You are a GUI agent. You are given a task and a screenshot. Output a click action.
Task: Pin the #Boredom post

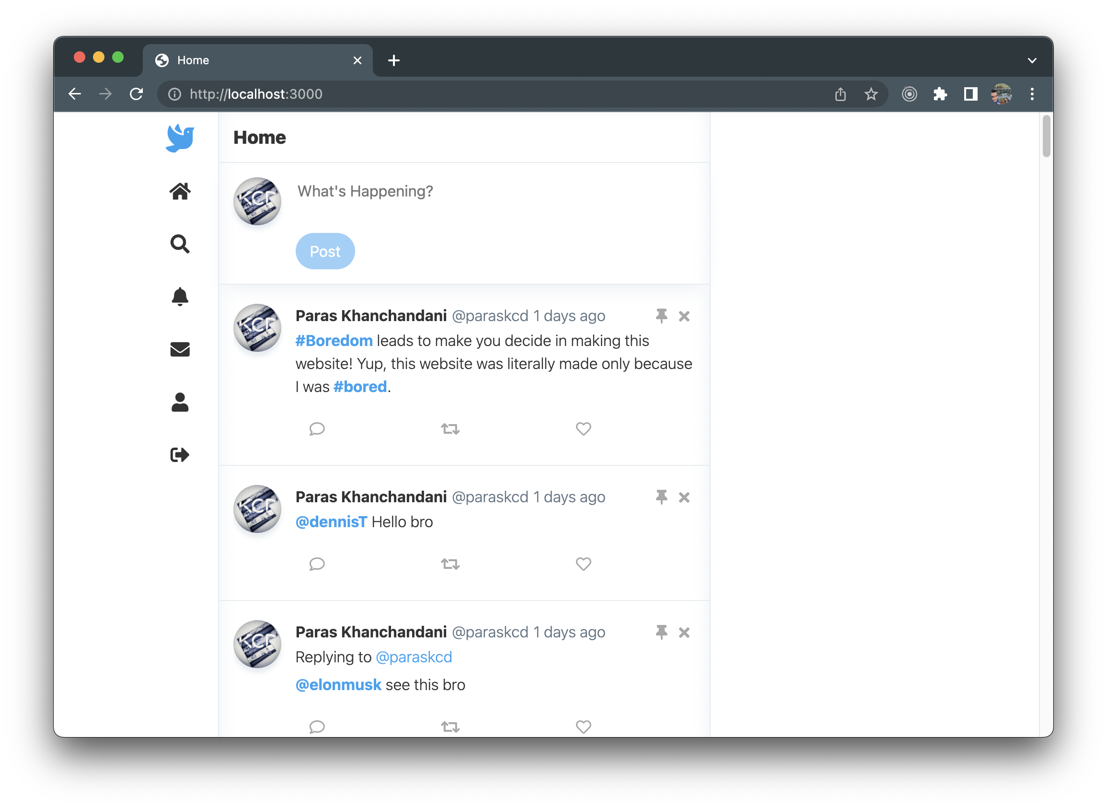(661, 316)
